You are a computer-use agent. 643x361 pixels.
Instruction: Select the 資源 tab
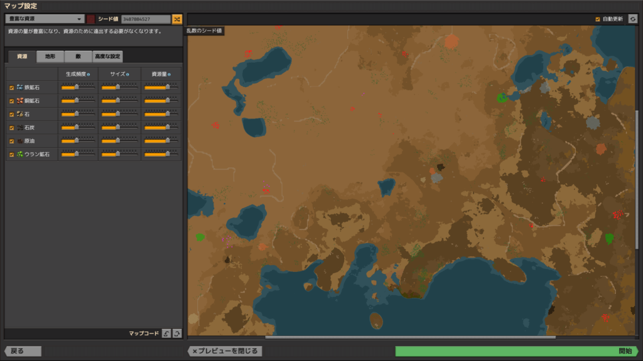tap(22, 56)
